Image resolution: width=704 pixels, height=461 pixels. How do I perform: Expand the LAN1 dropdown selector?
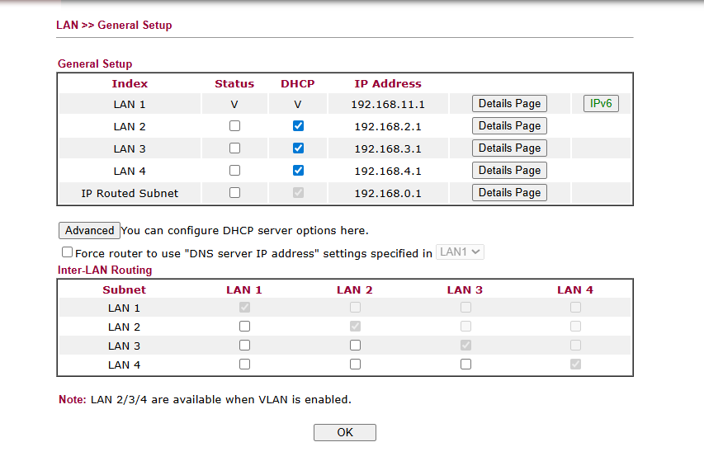(460, 252)
